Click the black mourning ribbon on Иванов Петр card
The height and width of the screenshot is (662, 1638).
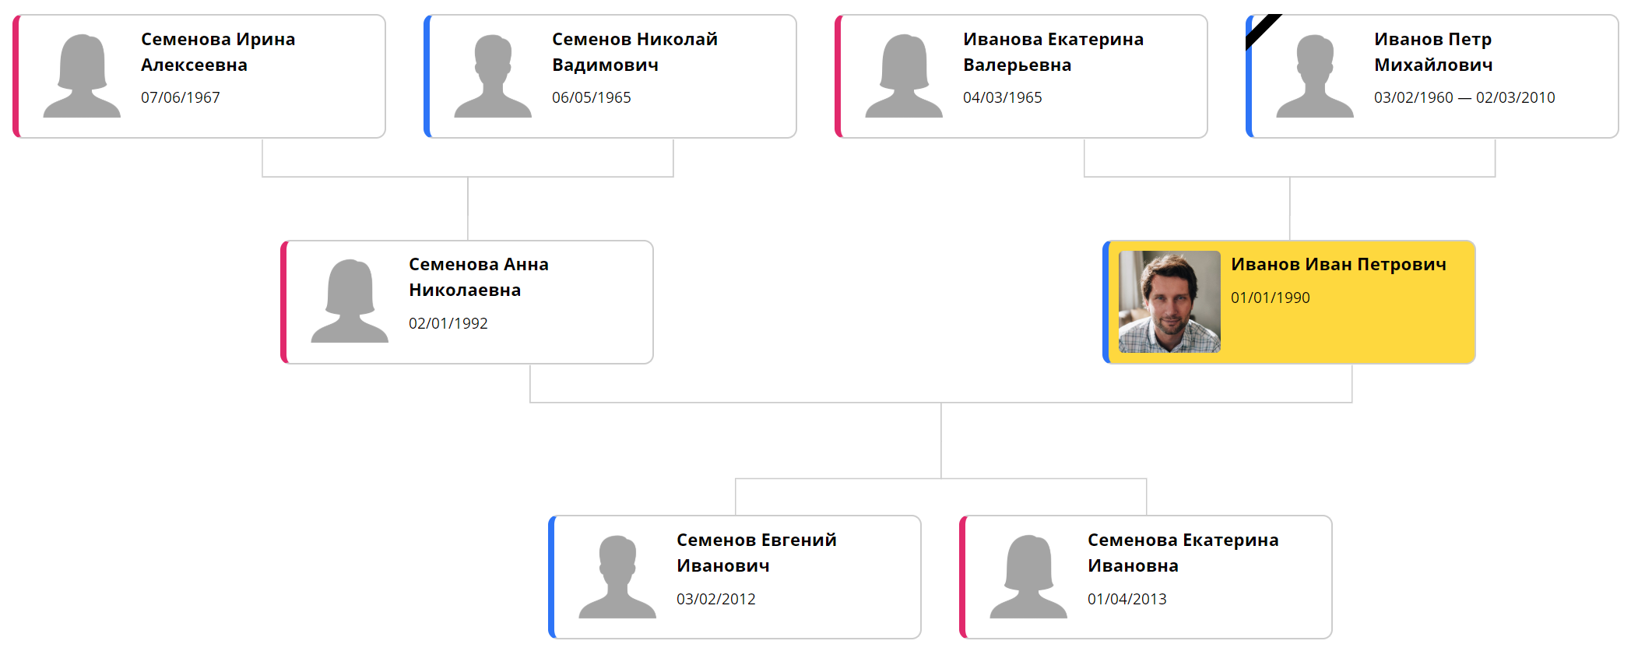1262,30
